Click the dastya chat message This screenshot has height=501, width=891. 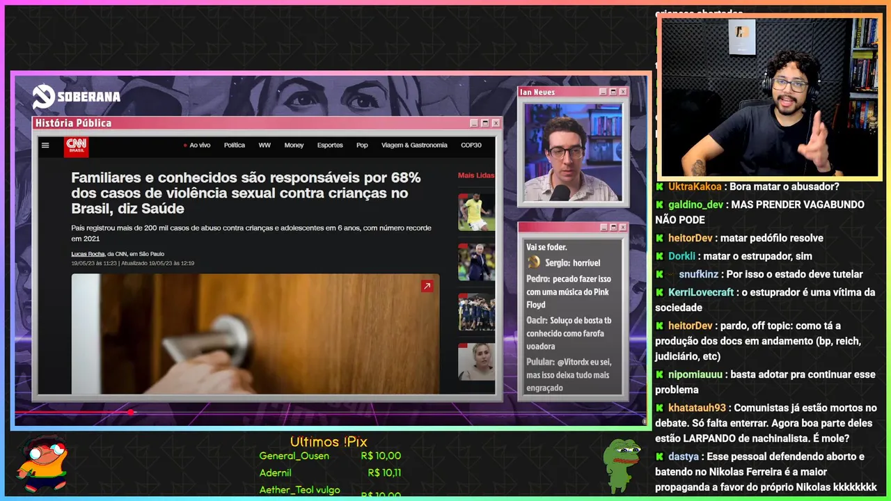click(x=766, y=472)
